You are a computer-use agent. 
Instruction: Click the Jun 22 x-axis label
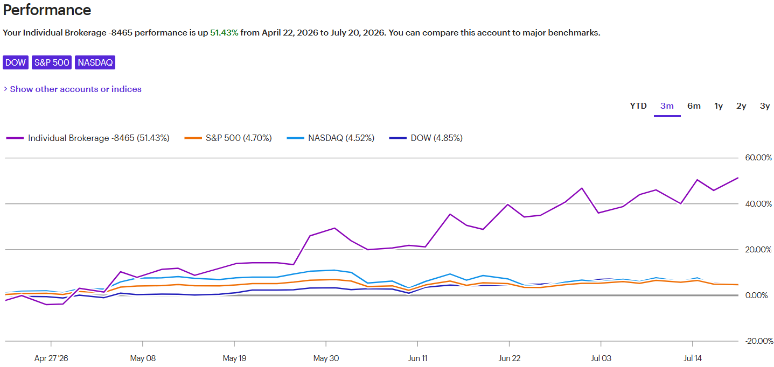(509, 358)
